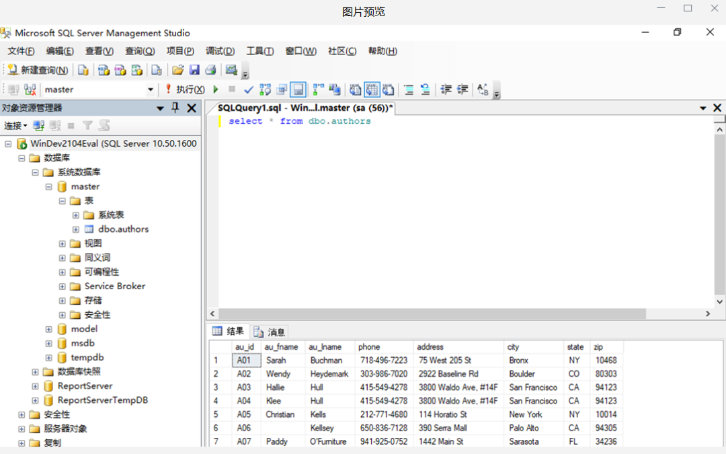Screen dimensions: 726x454
Task: Select the model database in tree
Action: tap(84, 329)
